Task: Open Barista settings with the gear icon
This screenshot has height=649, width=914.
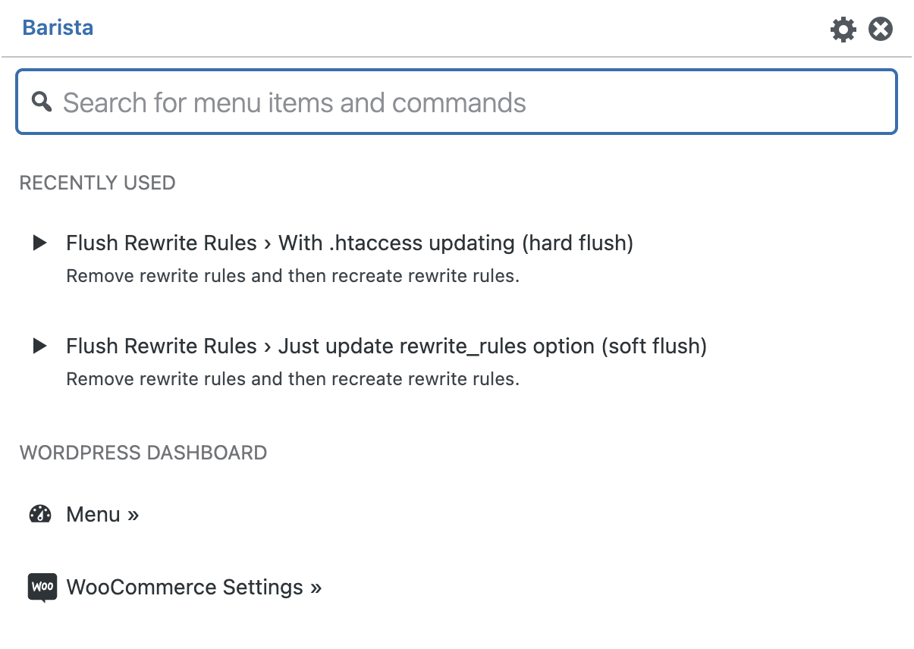Action: point(843,30)
